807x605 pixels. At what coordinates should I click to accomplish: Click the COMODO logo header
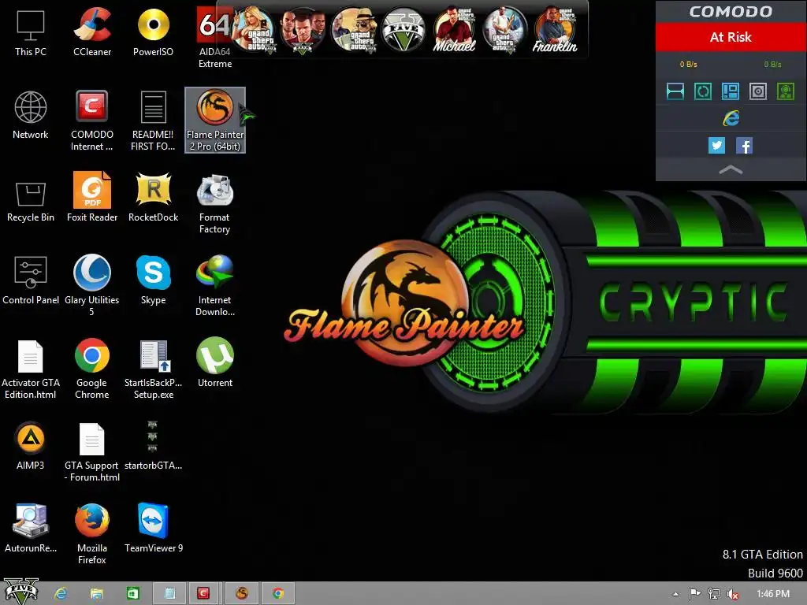point(731,11)
